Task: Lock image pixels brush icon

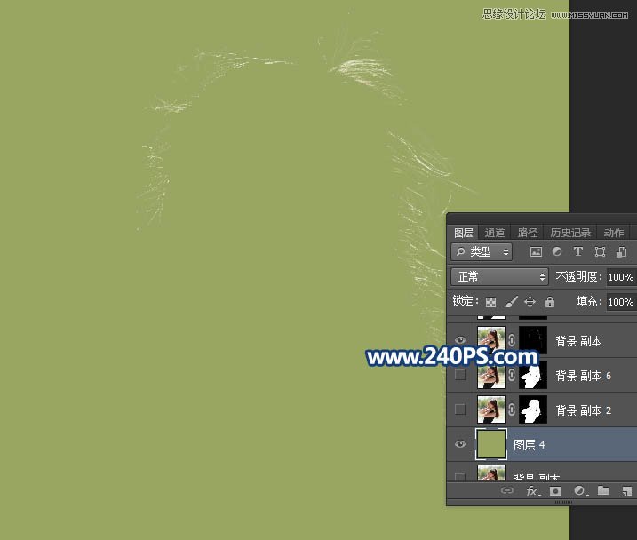Action: [511, 302]
